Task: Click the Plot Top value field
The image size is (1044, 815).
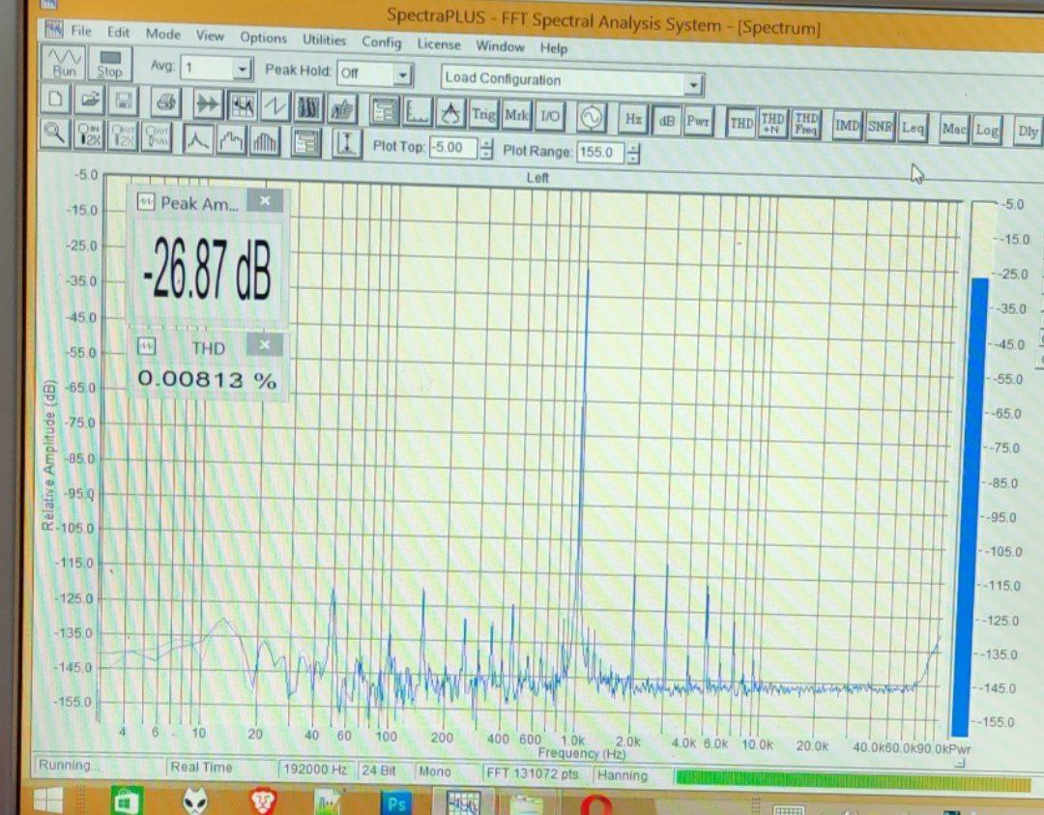Action: coord(453,148)
